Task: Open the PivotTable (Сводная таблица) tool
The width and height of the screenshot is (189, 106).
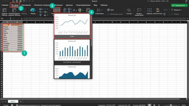Action: pyautogui.click(x=4, y=12)
